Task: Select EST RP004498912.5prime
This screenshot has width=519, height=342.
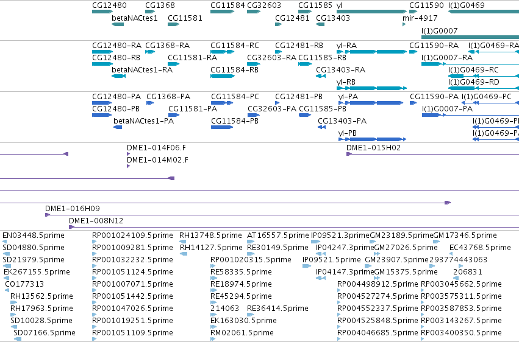Action: coord(339,290)
